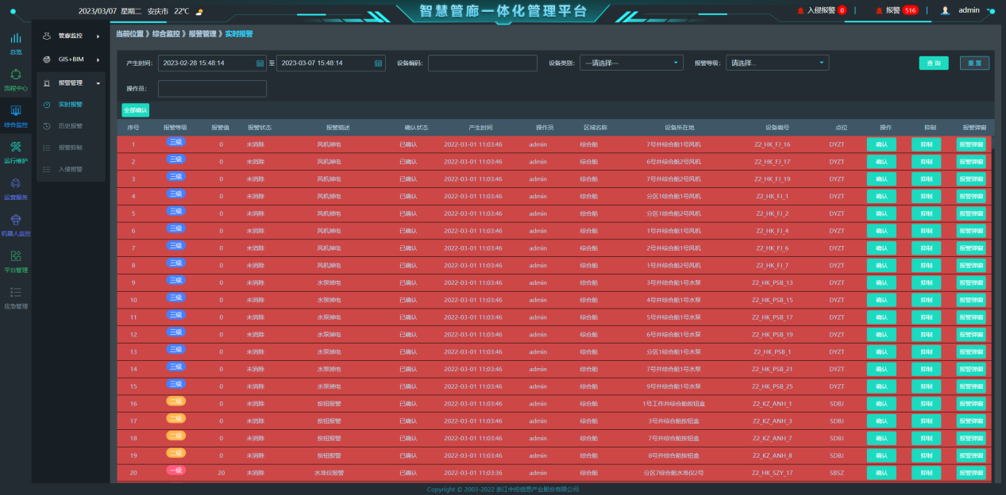Open the 总览 overview sidebar icon
The image size is (1006, 495).
click(16, 38)
